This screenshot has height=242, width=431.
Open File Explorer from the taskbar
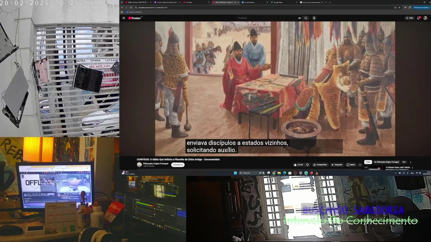coord(279,173)
